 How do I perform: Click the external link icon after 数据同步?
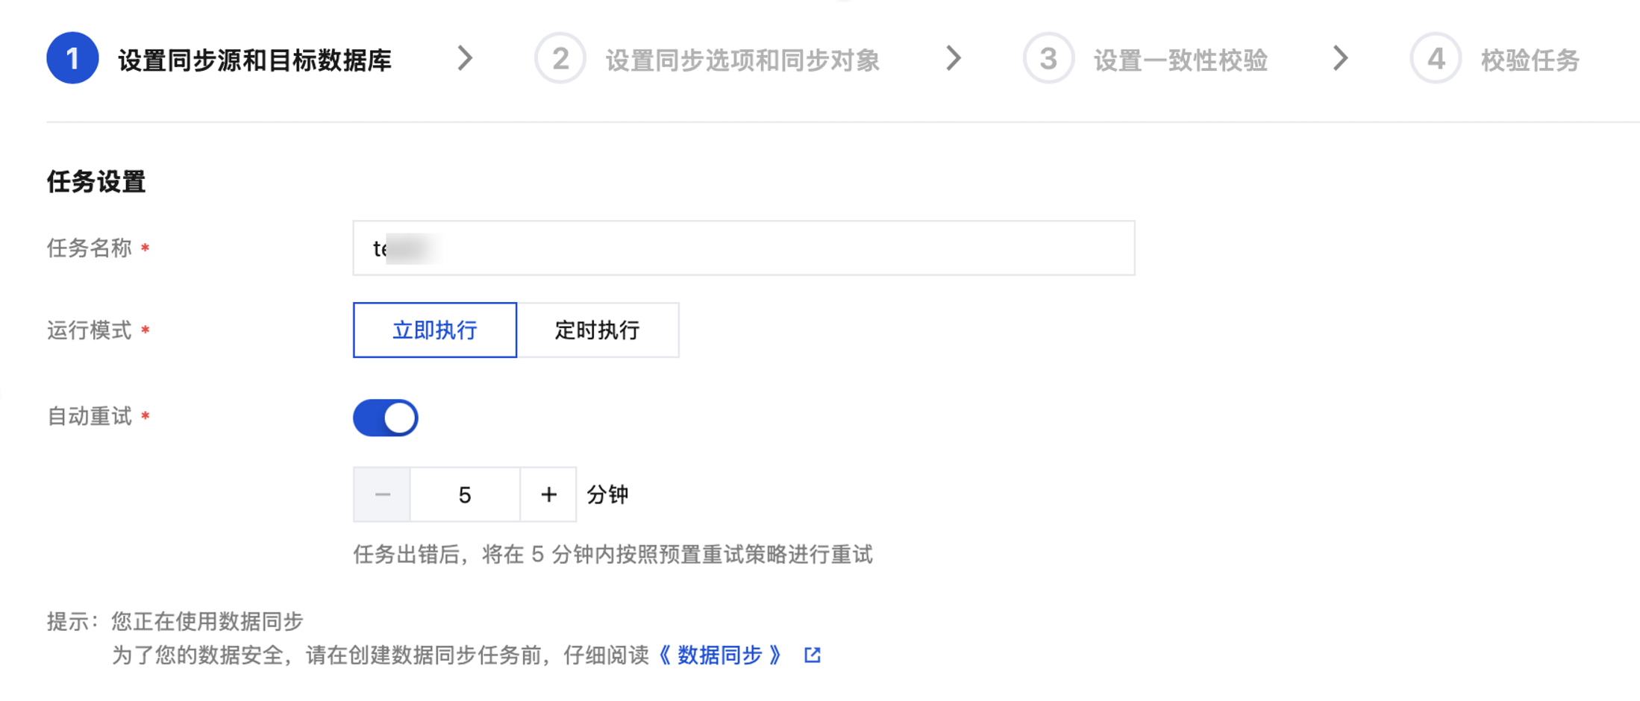813,655
